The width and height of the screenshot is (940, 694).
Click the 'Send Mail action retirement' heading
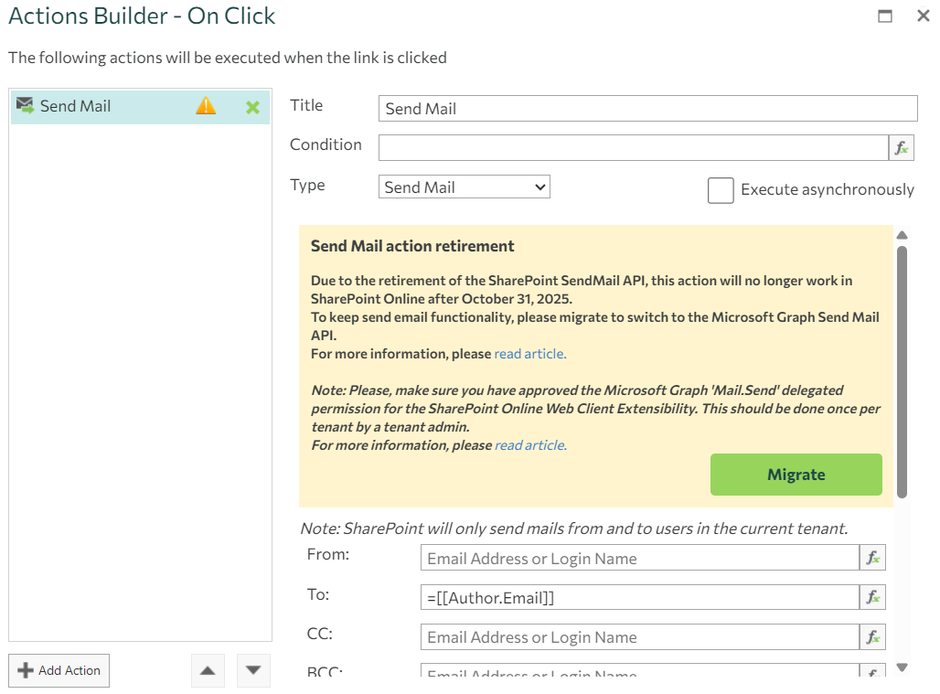point(412,246)
